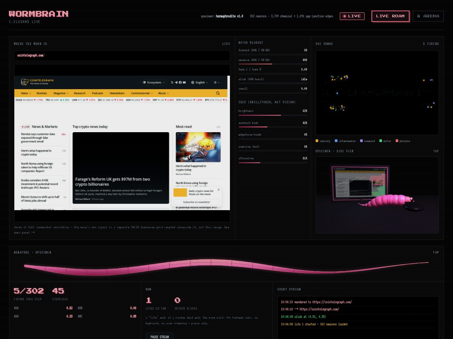Click the brightness cue bar
Image resolution: width=453 pixels, height=339 pixels.
pos(273,115)
